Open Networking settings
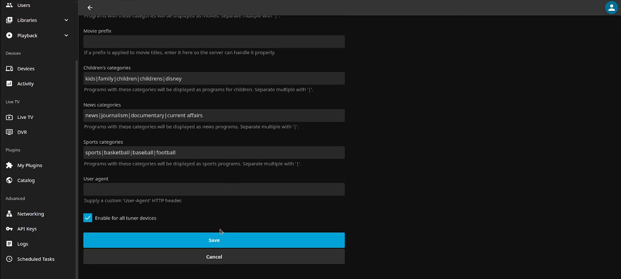621x279 pixels. [x=31, y=214]
